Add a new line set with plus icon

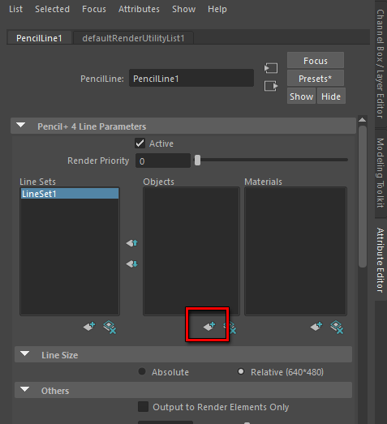[89, 327]
